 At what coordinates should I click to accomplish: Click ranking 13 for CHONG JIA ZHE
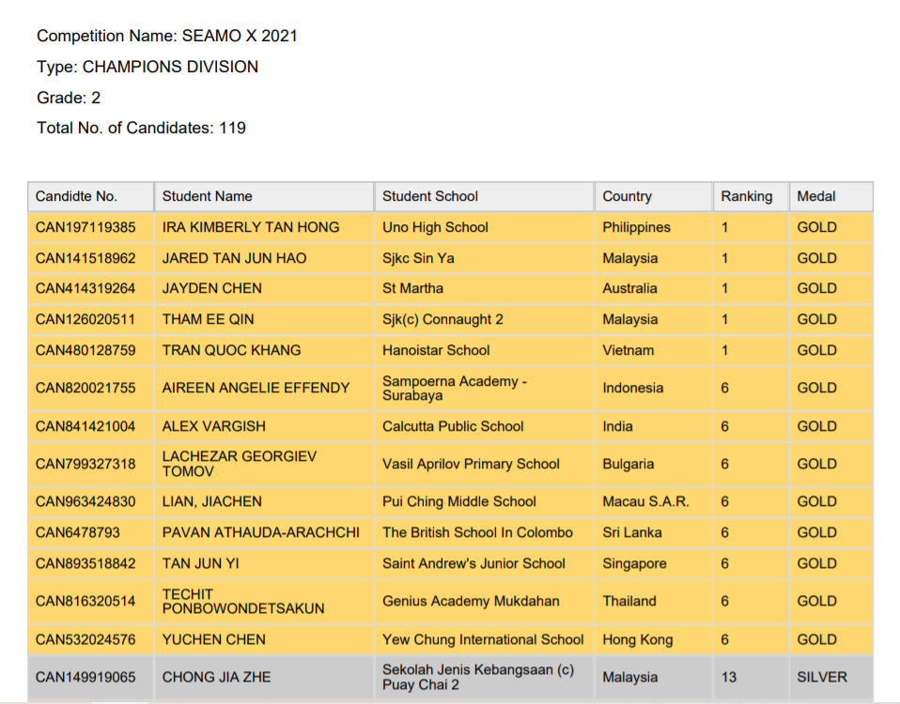click(x=729, y=677)
